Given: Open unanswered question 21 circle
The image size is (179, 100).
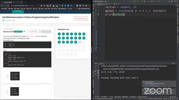Looking at the screenshot, I should pyautogui.click(x=84, y=42).
